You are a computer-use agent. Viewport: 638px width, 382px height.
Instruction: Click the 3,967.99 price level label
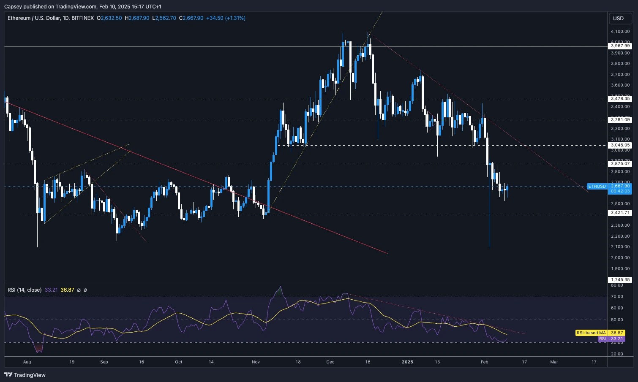click(619, 46)
